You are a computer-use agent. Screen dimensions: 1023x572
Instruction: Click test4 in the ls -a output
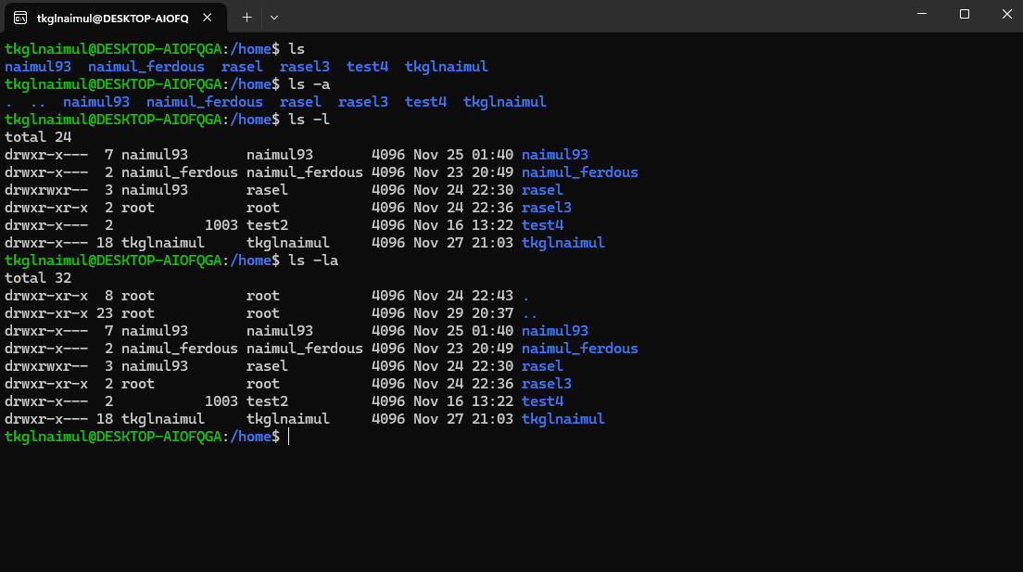425,102
